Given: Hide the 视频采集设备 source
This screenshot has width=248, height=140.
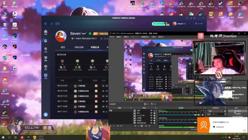Looking at the screenshot, I should click(151, 123).
